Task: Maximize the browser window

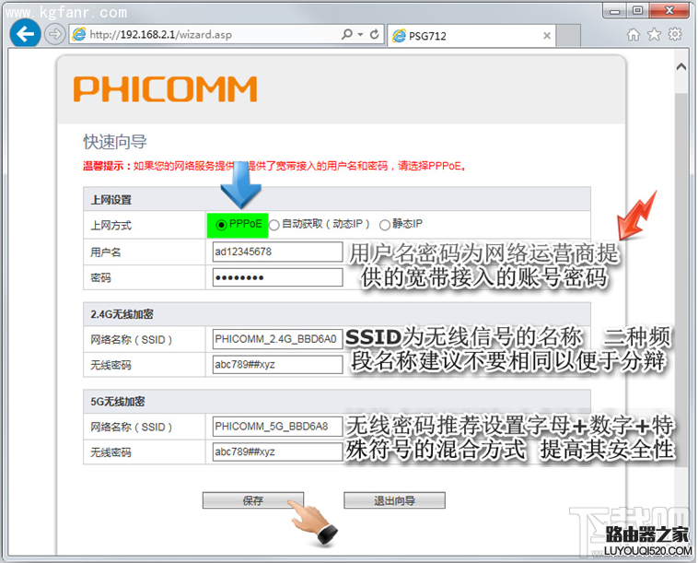Action: click(638, 10)
